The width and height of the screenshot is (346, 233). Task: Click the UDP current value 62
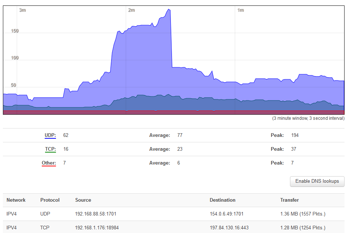[x=66, y=135]
